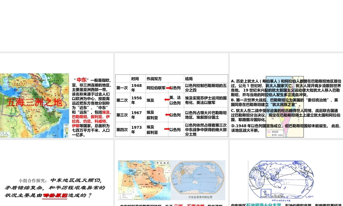Click the red underlined words 哪些原因
Viewport: 343px width, 206px height.
[x=55, y=195]
